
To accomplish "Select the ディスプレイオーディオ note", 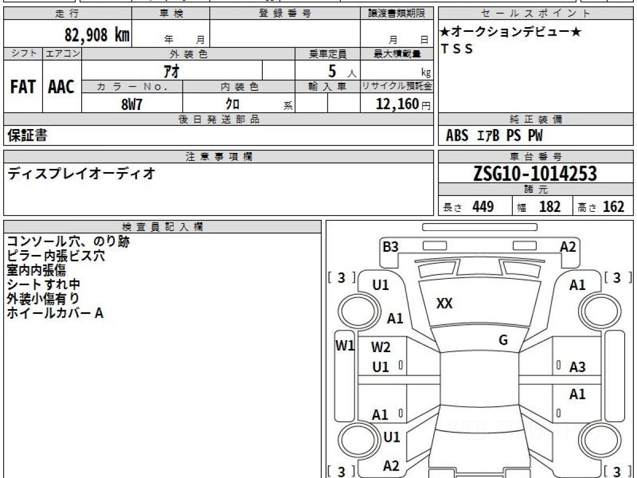I will pyautogui.click(x=81, y=173).
